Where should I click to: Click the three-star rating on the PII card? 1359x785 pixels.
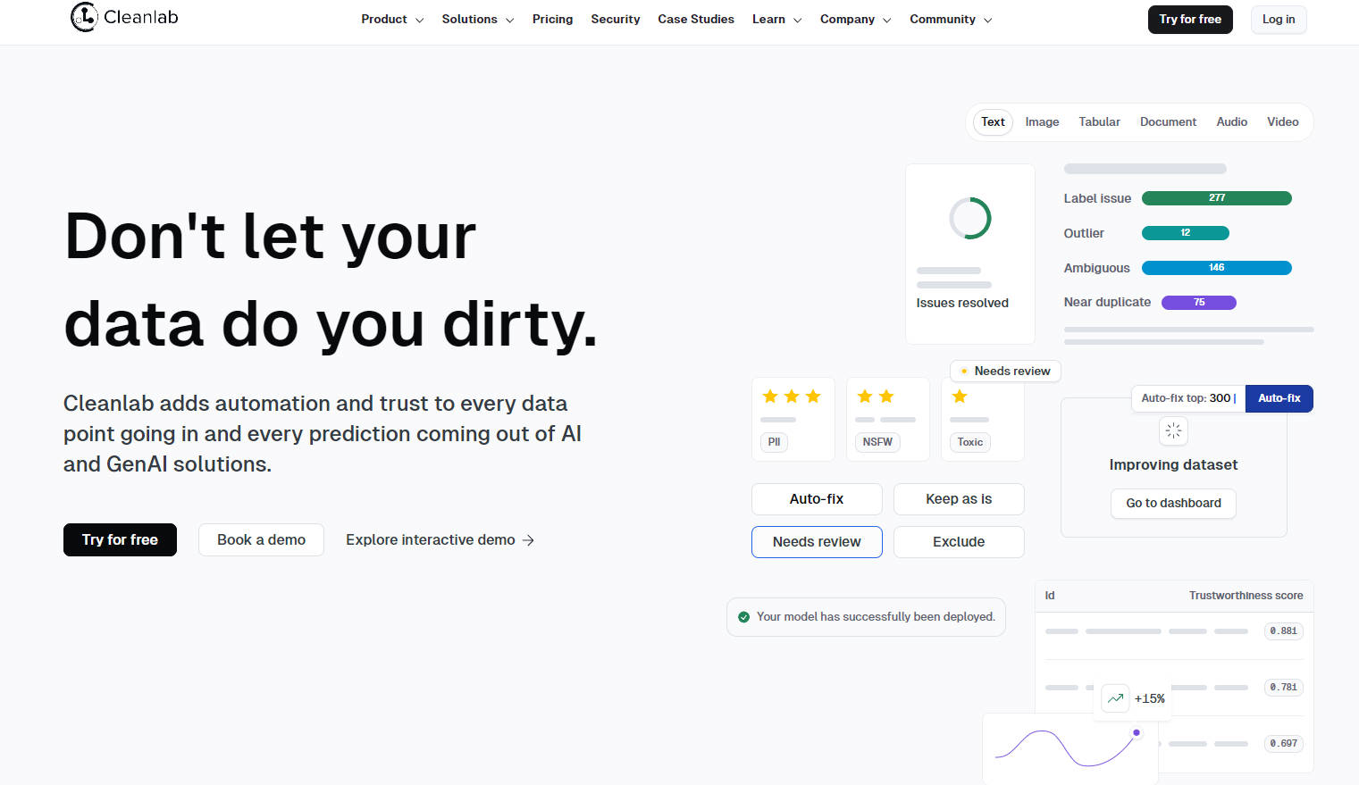(x=792, y=397)
